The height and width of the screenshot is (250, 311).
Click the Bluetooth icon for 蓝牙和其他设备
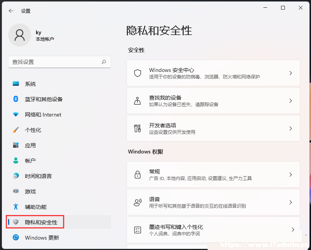[x=16, y=99]
